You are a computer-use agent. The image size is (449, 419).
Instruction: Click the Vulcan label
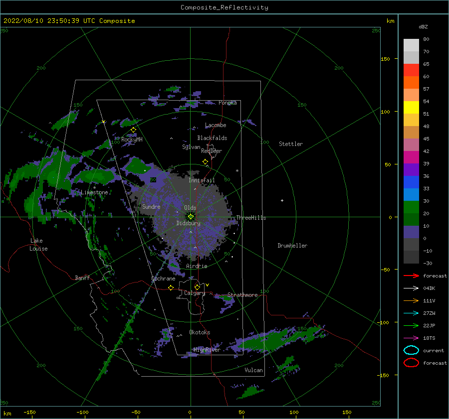(253, 370)
